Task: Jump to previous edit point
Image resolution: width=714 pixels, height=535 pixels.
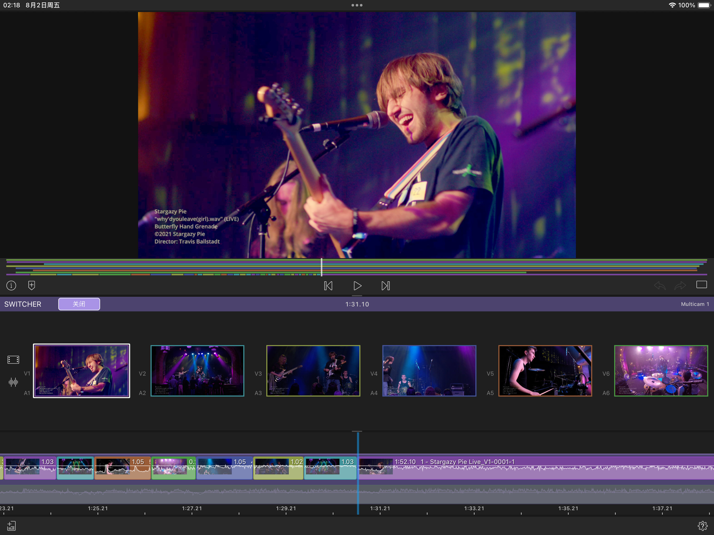Action: [328, 286]
